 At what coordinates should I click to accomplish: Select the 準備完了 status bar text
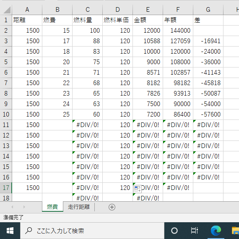click(x=13, y=218)
